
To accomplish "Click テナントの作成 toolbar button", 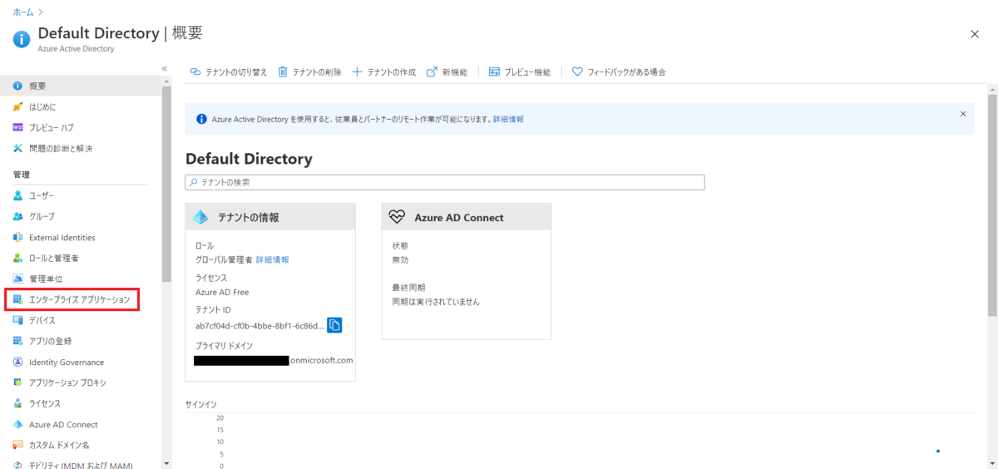I will (384, 72).
